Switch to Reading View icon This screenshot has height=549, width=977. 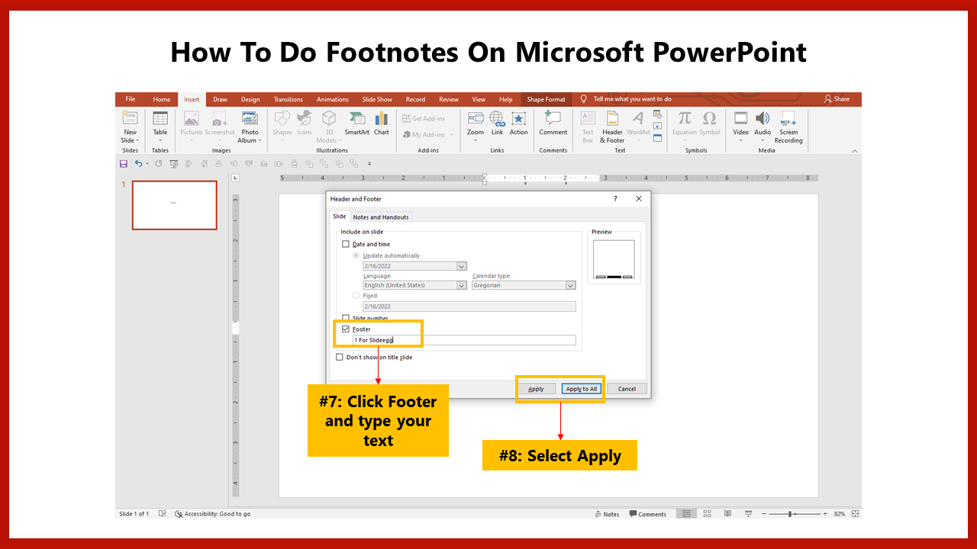pyautogui.click(x=727, y=514)
